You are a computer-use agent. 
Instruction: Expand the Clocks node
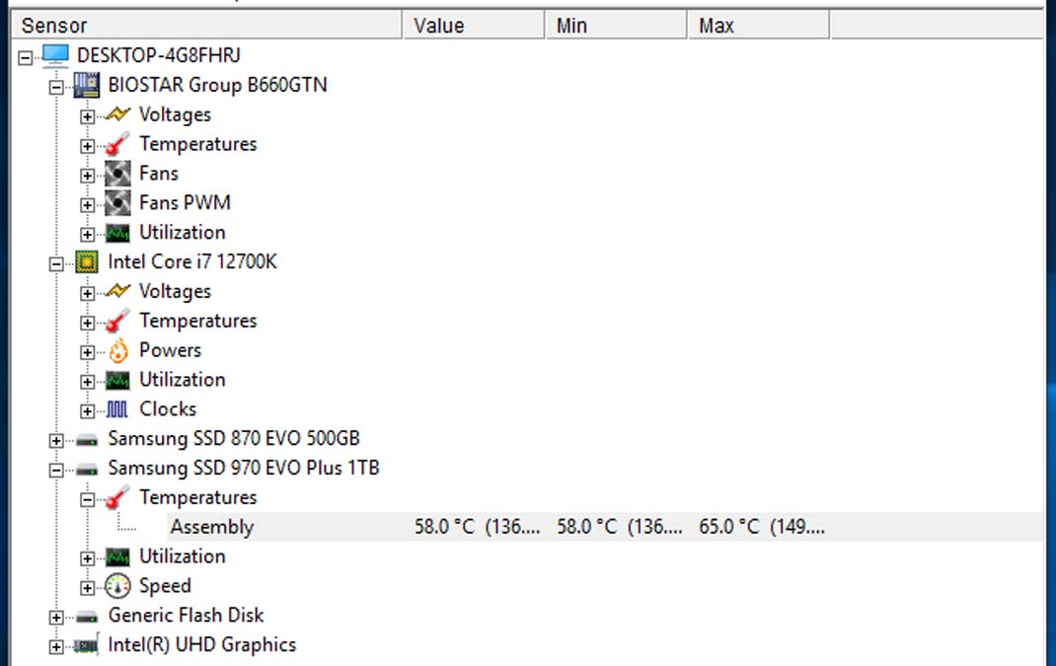87,411
